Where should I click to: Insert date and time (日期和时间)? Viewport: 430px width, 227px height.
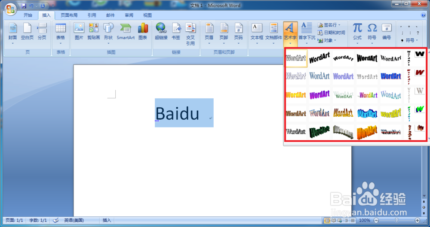pyautogui.click(x=331, y=33)
